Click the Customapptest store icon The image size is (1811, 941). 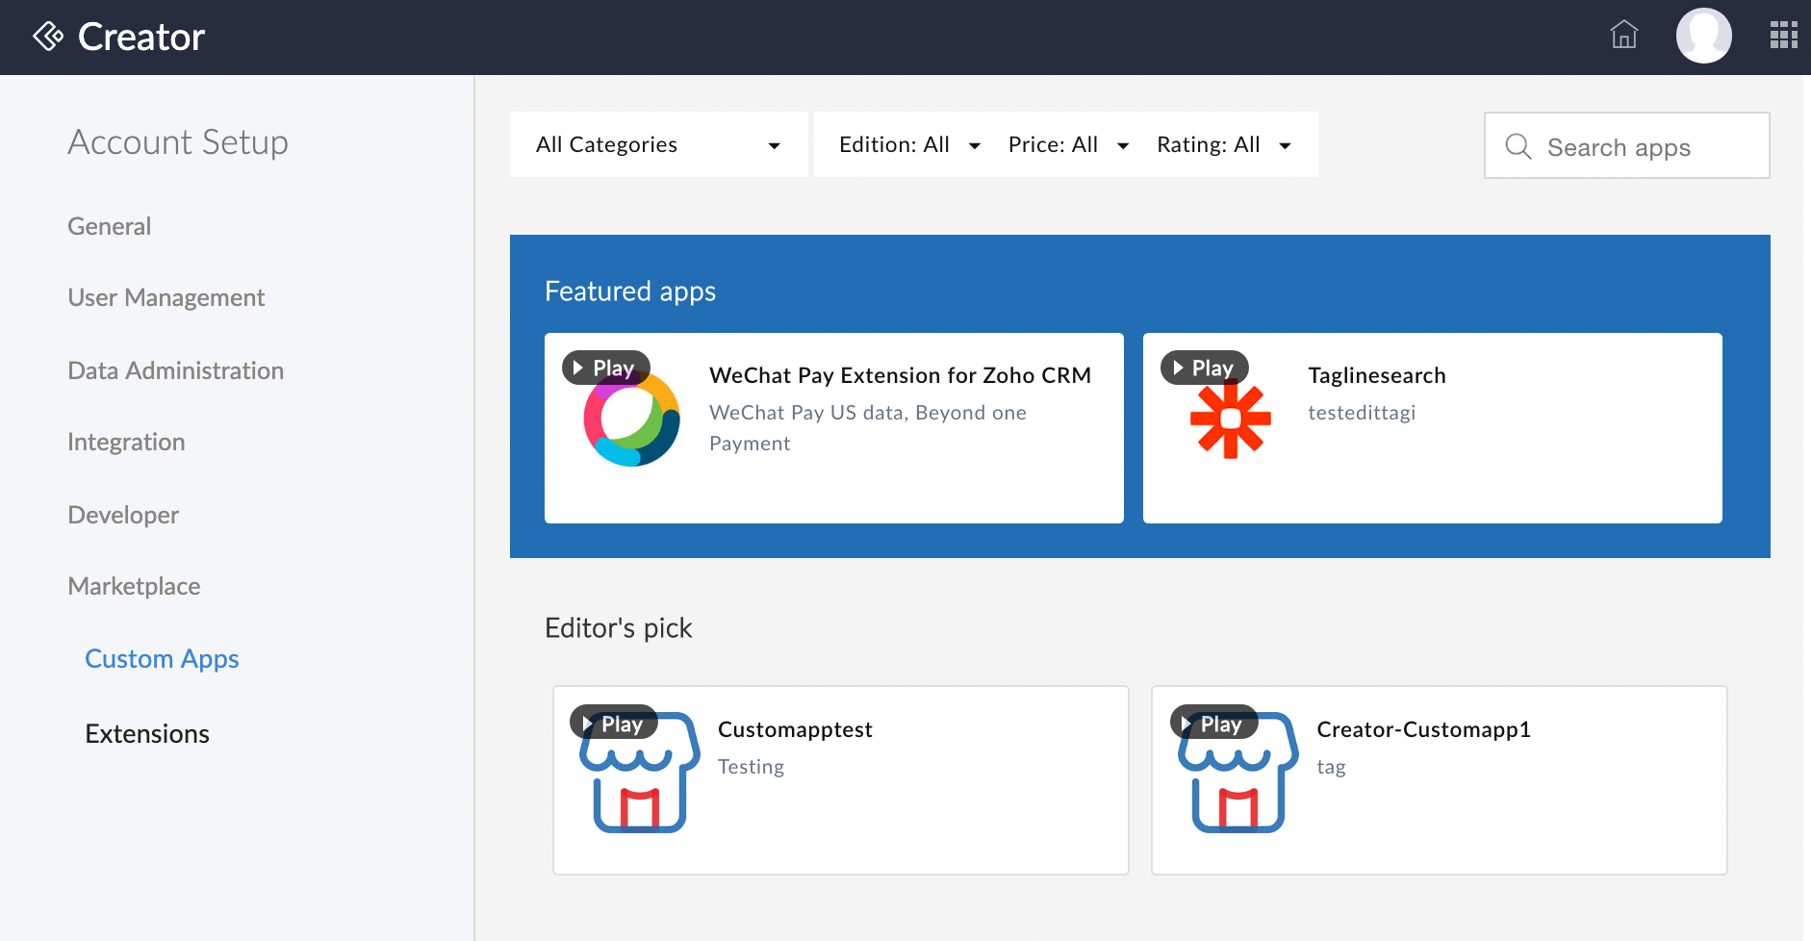click(640, 773)
